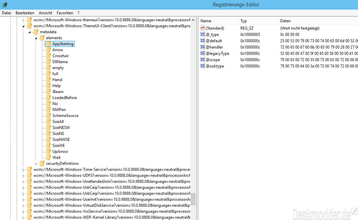358x220 pixels.
Task: Click the @default binary value icon
Action: [x=203, y=41]
